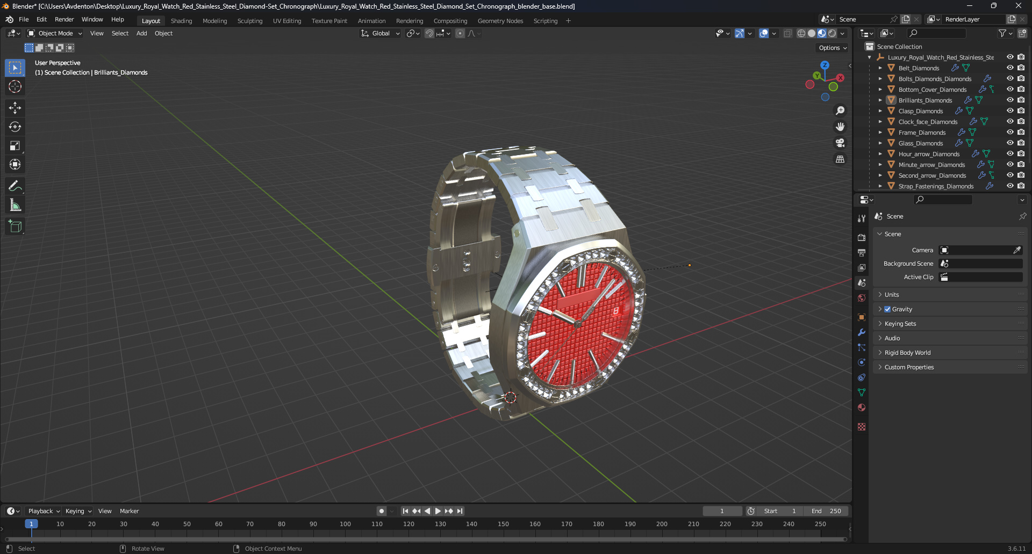Click the End frame field
The width and height of the screenshot is (1032, 554).
(x=827, y=511)
